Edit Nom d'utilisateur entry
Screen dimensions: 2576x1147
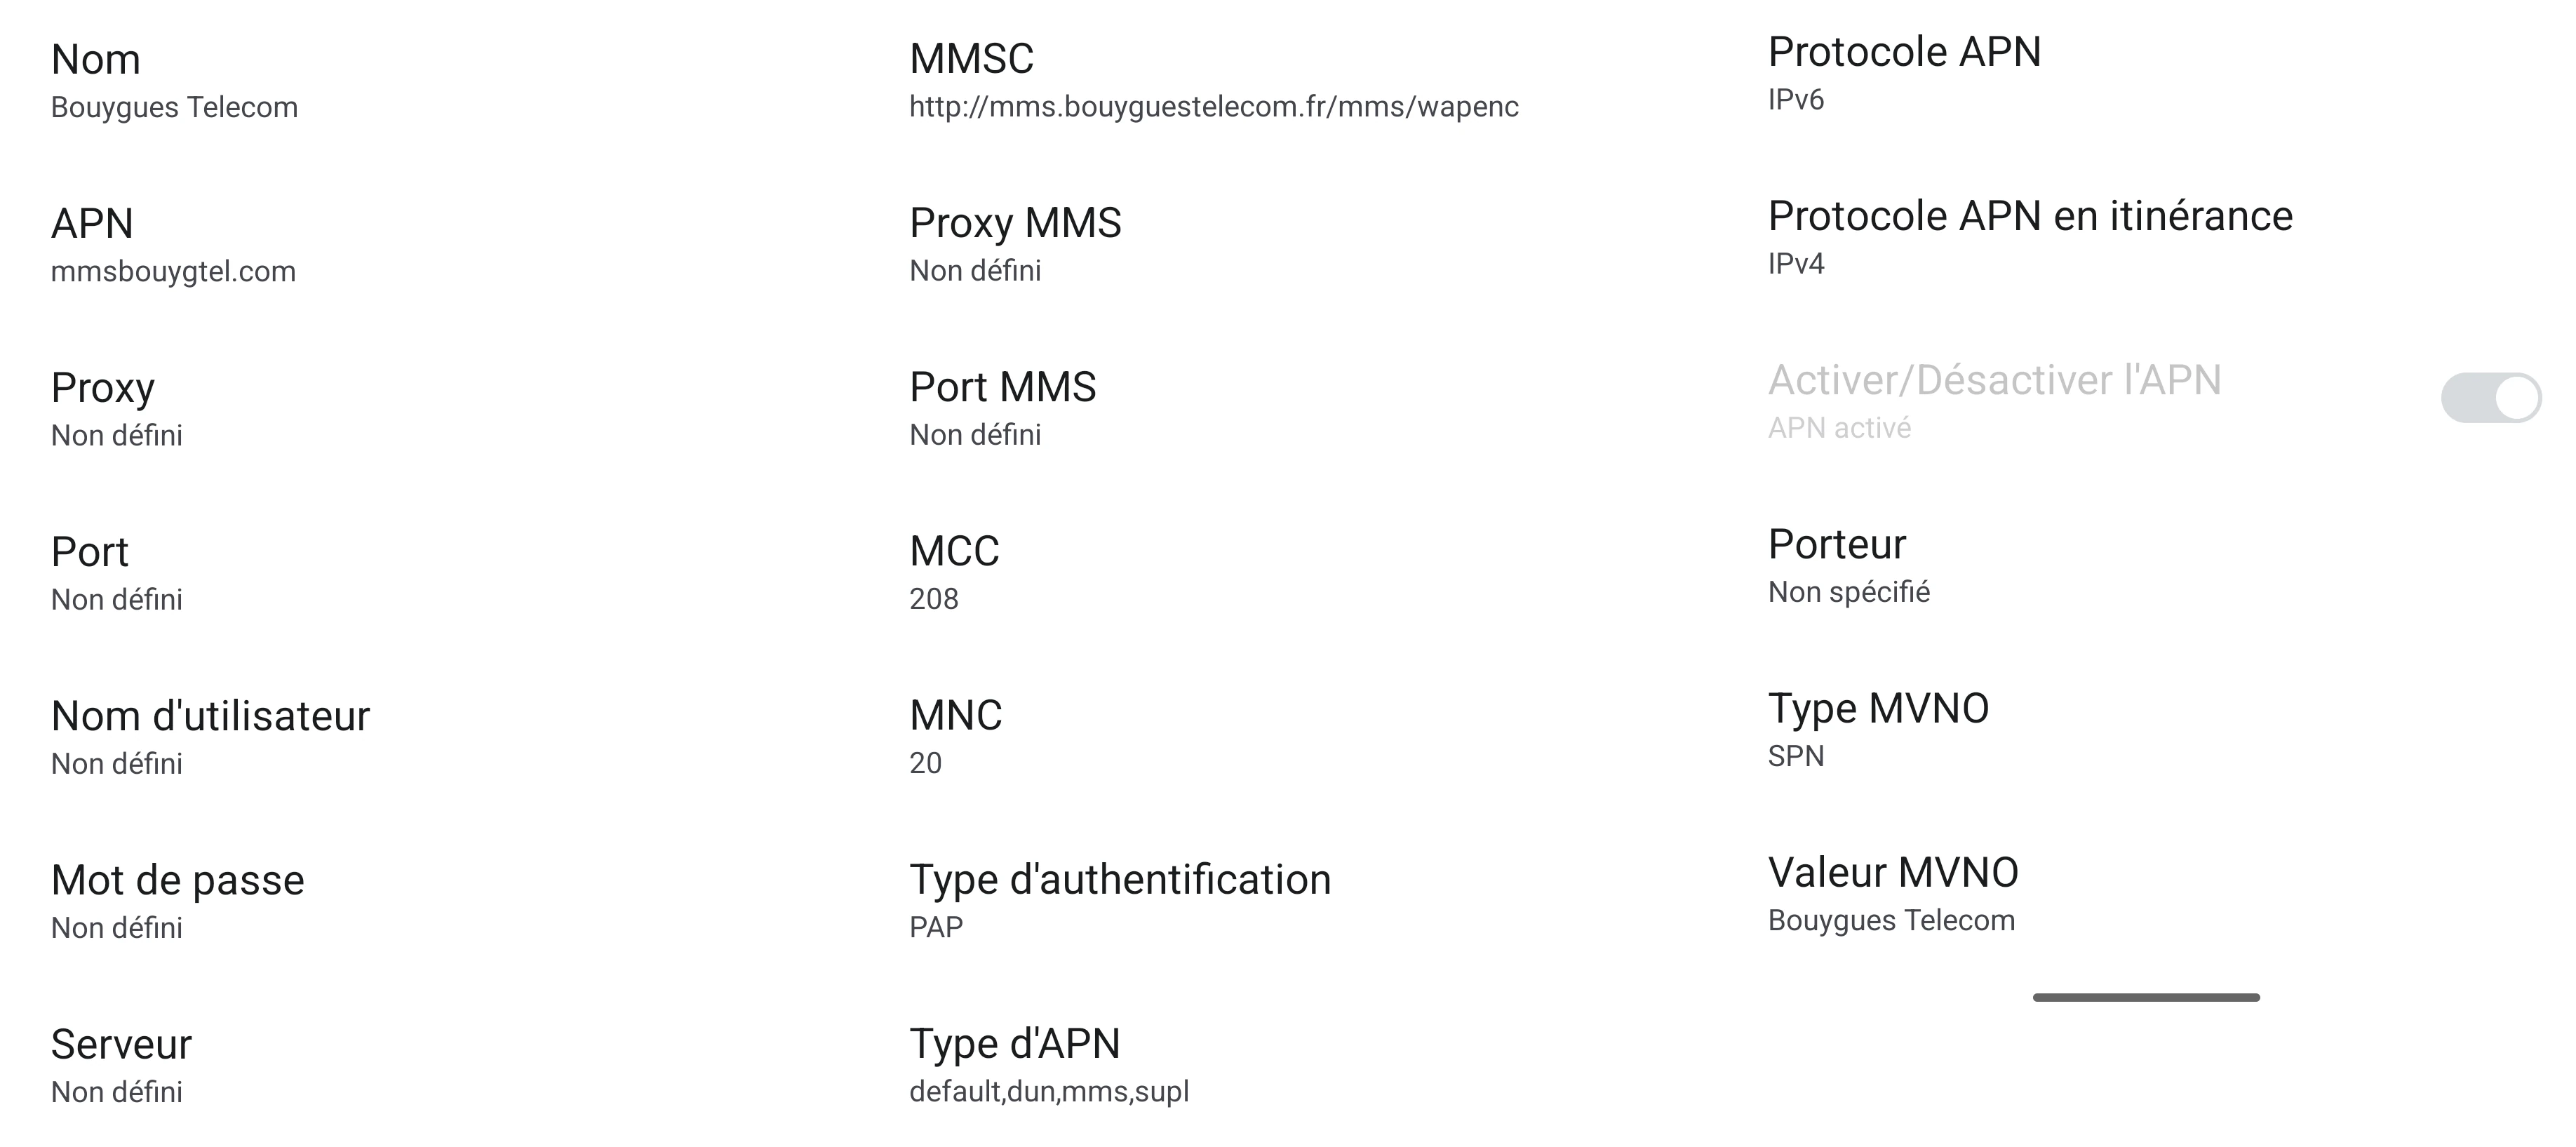pyautogui.click(x=210, y=738)
